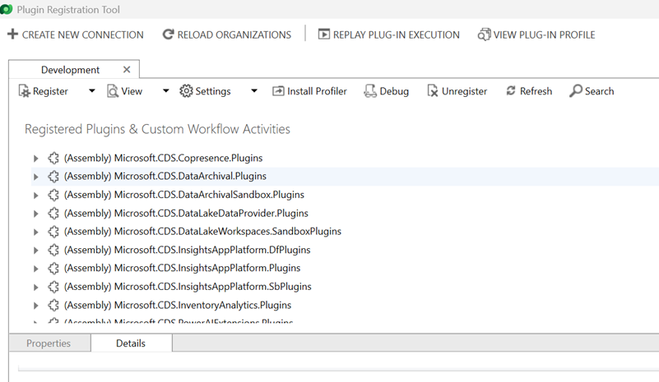Expand the Microsoft.CDS.DataArchival.Plugins node

click(x=35, y=177)
